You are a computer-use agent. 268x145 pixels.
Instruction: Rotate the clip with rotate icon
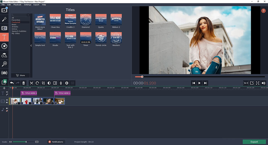(37, 83)
